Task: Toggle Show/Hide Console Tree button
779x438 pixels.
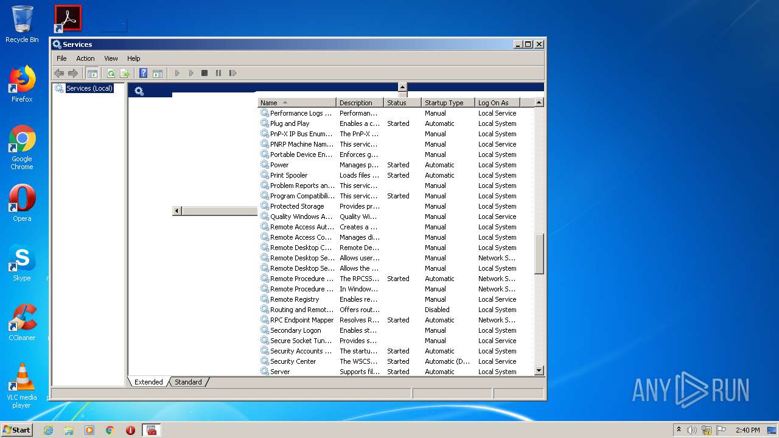Action: pos(92,73)
